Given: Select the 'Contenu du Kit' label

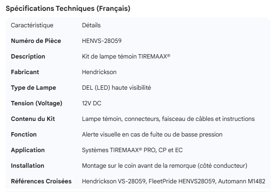Looking at the screenshot, I should pyautogui.click(x=33, y=119).
